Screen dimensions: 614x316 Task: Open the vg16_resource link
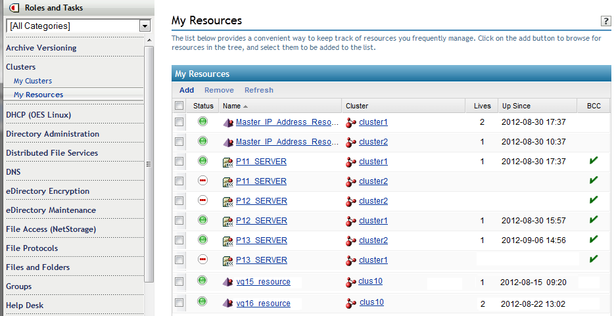(263, 304)
